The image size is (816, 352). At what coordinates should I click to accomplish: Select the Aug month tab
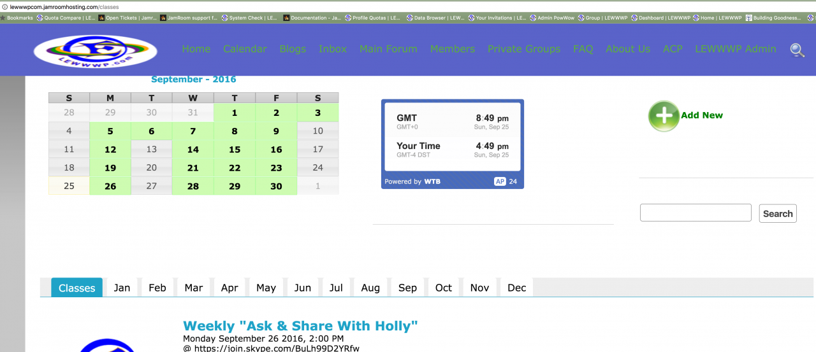[x=370, y=288]
